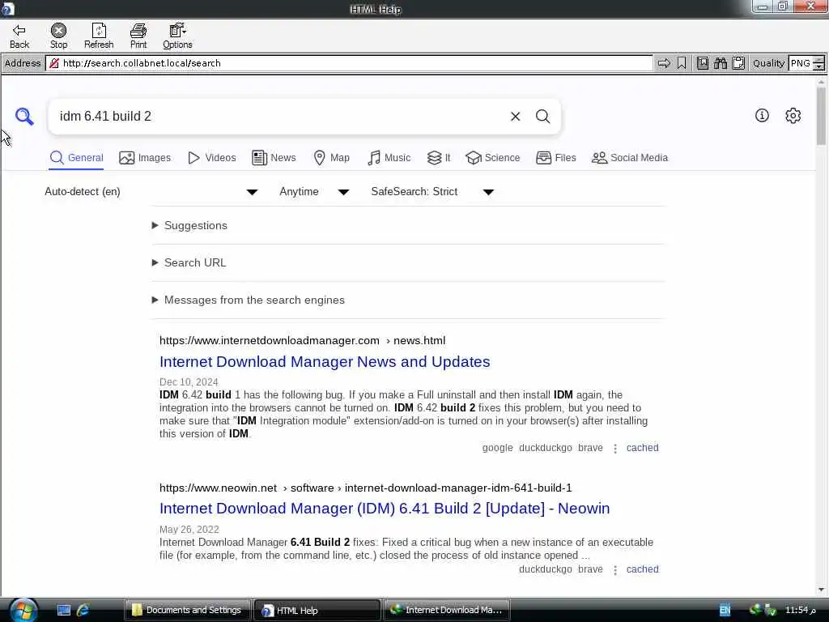Click the vertical scrollbar thumb
829x622 pixels.
coord(821,115)
